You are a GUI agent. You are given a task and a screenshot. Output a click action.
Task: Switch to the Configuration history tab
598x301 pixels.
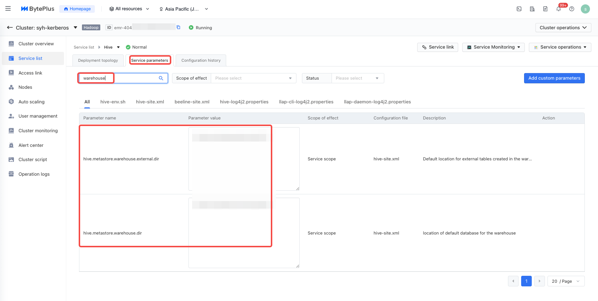pyautogui.click(x=201, y=60)
